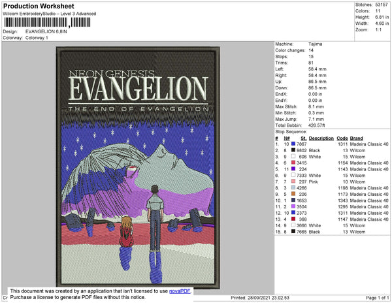The image size is (392, 303).
Task: Click the 'Colors:' value '11'
Action: pyautogui.click(x=378, y=11)
